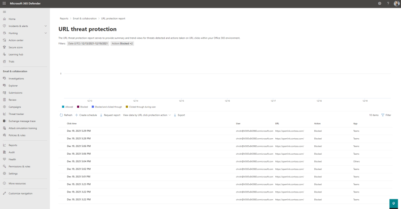Toggle Blocked and clicked through legend
The width and height of the screenshot is (401, 209).
[x=107, y=107]
